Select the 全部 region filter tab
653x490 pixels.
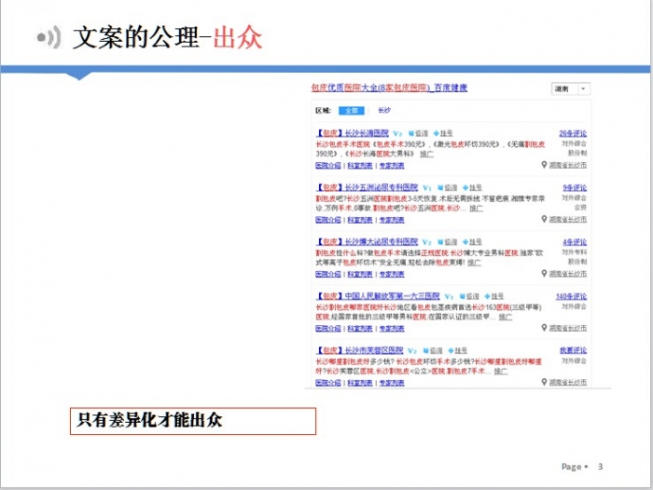tap(352, 110)
